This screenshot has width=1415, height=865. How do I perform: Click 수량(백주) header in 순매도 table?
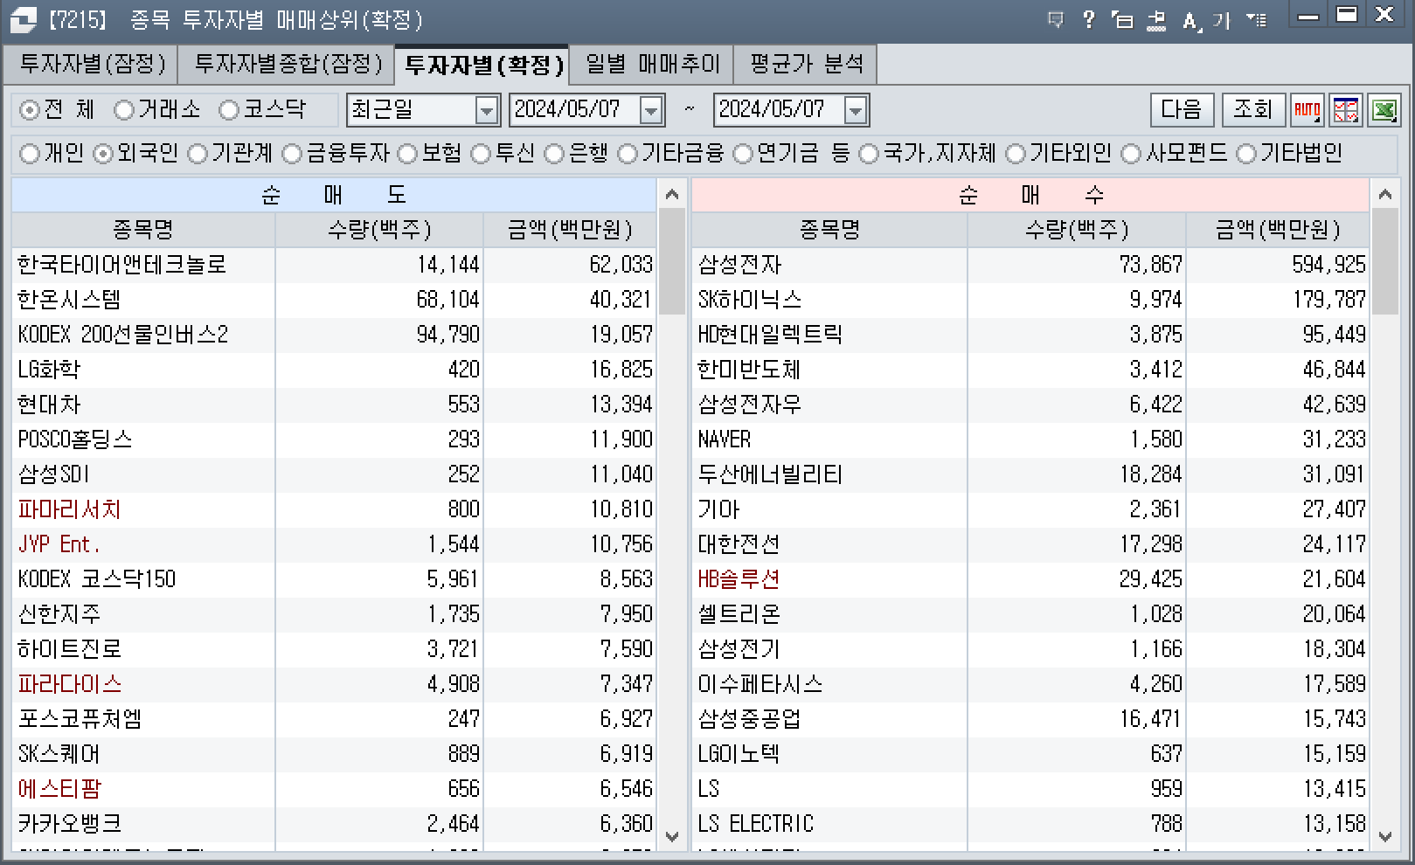point(379,230)
